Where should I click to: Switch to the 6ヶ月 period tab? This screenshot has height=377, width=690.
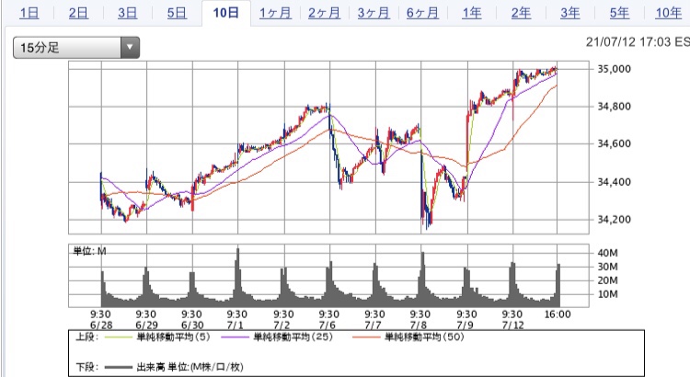coord(422,13)
